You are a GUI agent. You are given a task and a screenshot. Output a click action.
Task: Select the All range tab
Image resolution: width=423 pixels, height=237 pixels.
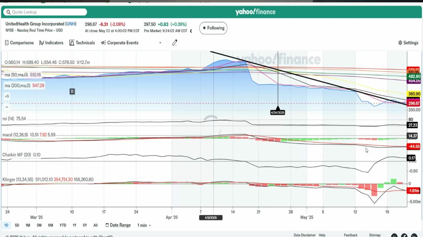click(96, 225)
